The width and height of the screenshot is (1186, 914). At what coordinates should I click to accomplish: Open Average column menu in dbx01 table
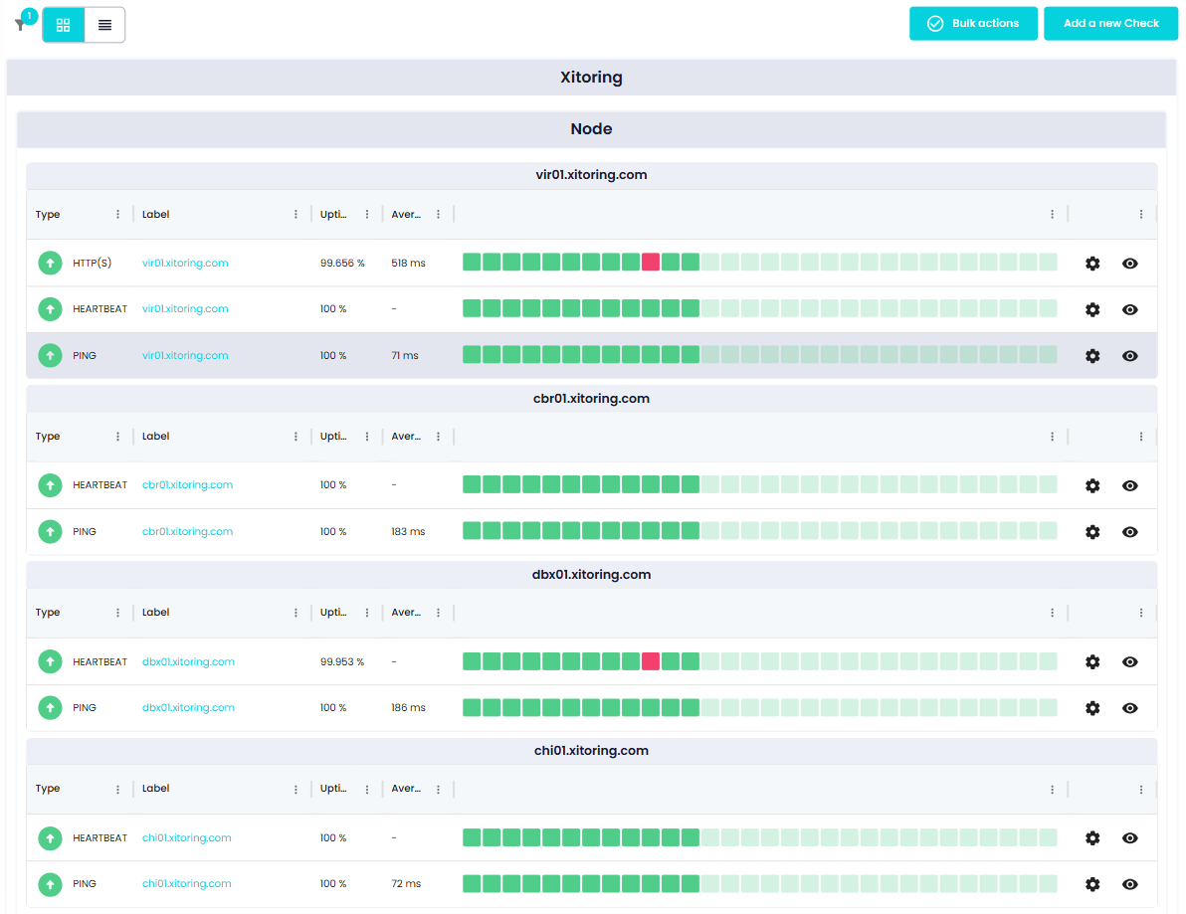point(438,613)
